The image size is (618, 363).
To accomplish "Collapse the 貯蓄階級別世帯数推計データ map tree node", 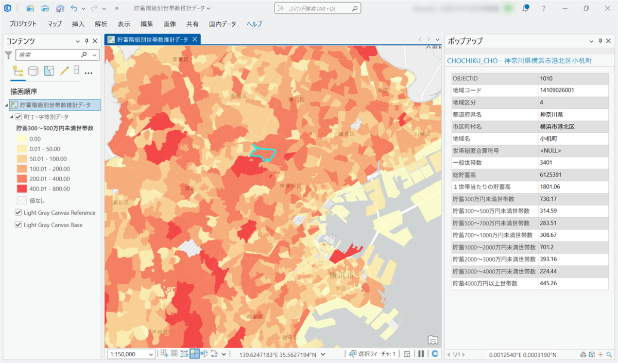I will click(6, 105).
